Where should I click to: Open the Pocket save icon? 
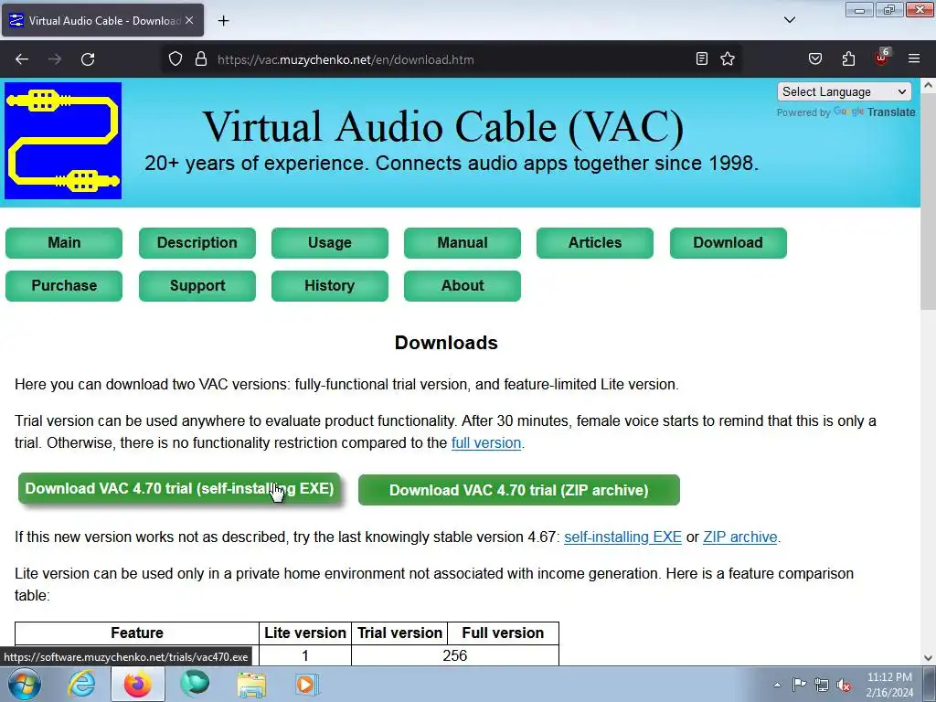click(x=814, y=58)
